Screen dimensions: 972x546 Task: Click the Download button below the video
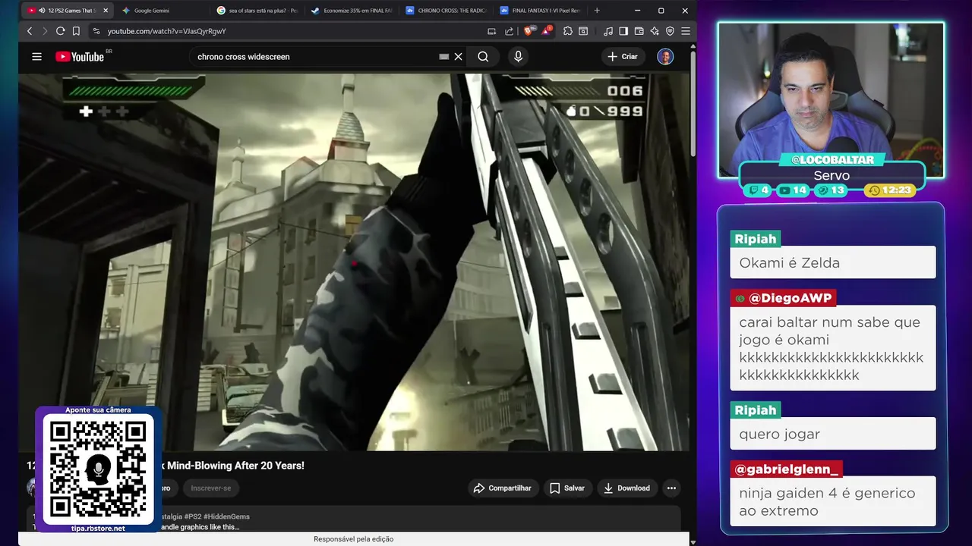tap(627, 488)
